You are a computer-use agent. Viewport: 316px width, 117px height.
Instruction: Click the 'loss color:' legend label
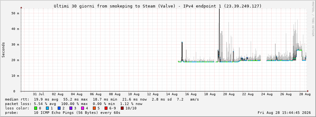point(17,108)
